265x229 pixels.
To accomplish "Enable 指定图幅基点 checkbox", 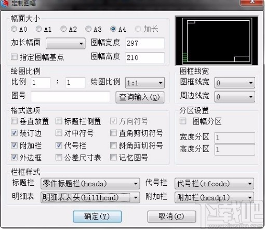I will pos(14,57).
